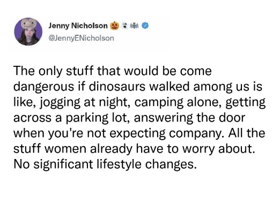Click the phrase "No significant lifestyle changes"
The height and width of the screenshot is (197, 280).
pos(105,164)
